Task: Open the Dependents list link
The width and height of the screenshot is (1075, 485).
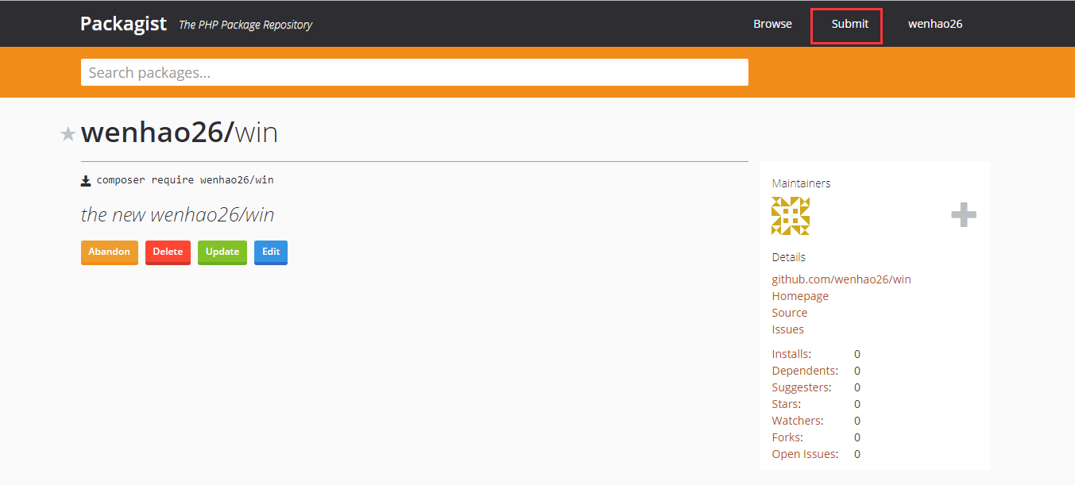Action: click(805, 371)
